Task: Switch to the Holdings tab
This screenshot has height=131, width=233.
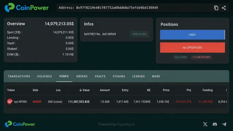Action: (45, 76)
